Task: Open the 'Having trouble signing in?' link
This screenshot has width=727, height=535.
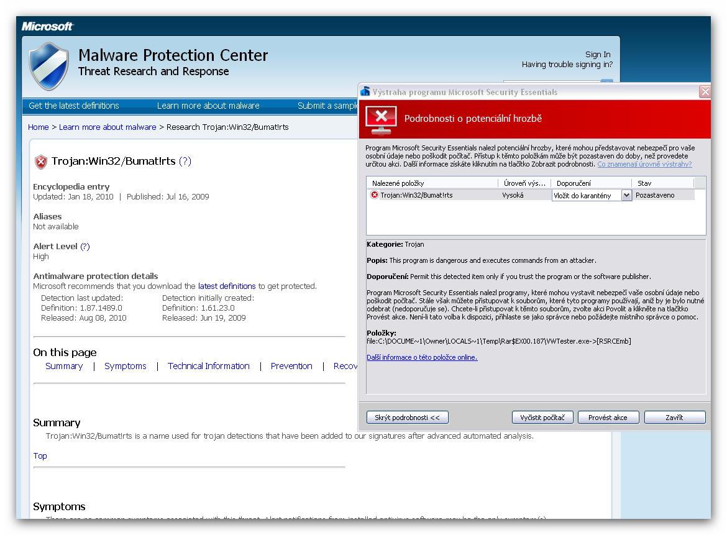Action: (567, 65)
